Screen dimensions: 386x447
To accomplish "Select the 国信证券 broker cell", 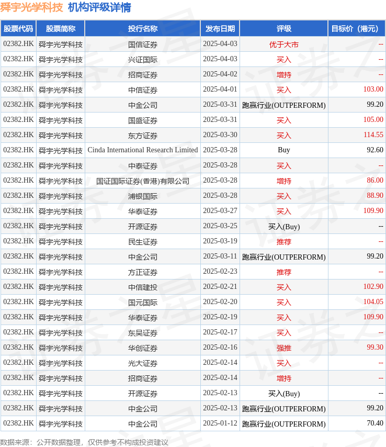I will click(x=143, y=44).
